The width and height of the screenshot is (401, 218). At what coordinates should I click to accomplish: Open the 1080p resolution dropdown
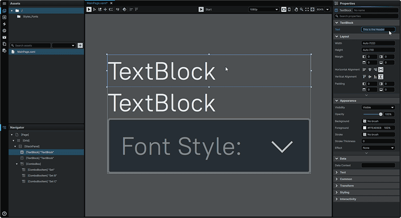263,9
